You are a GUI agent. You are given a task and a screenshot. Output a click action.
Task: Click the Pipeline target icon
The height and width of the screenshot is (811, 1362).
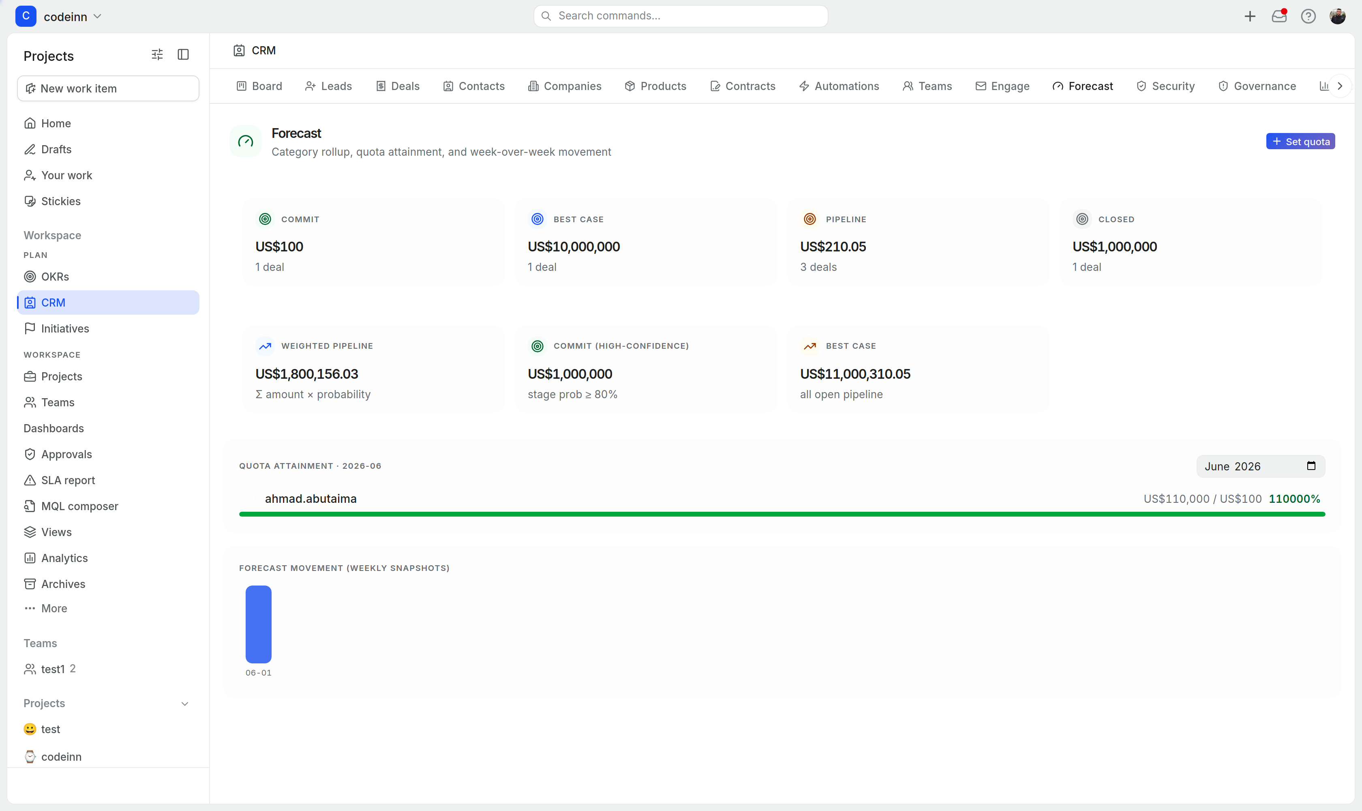809,219
